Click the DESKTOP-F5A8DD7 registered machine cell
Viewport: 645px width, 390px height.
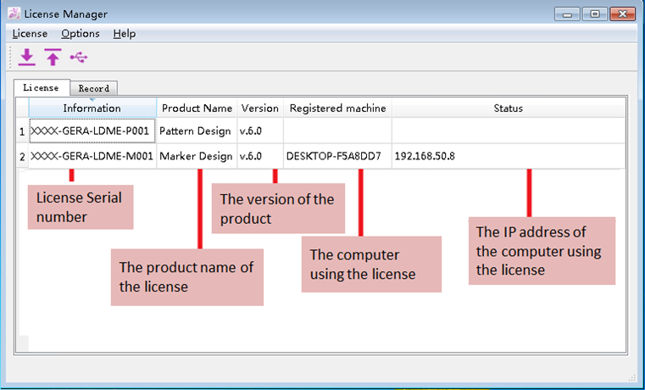click(x=333, y=157)
